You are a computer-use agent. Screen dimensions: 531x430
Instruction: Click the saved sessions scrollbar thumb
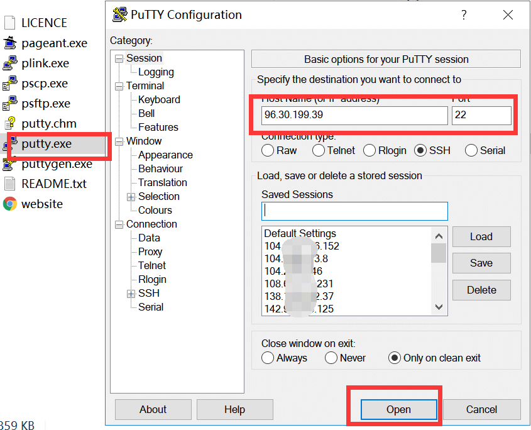tap(439, 253)
